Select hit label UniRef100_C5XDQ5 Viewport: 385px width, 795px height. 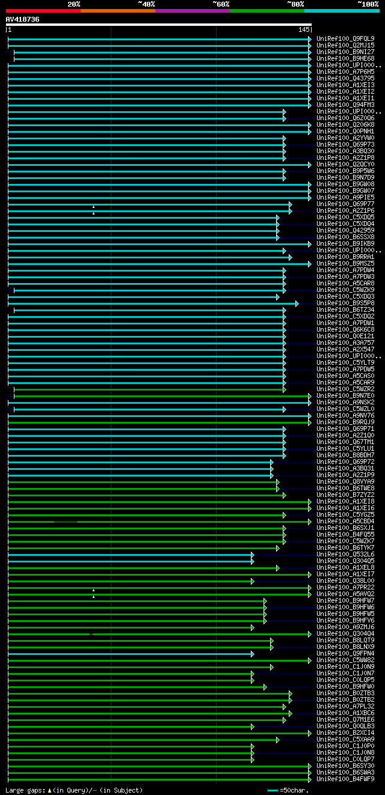tap(345, 217)
